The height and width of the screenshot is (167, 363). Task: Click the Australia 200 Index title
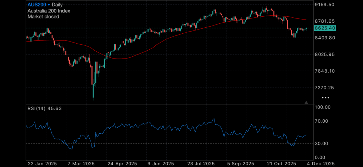tap(49, 11)
